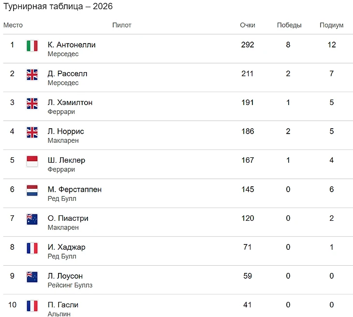The height and width of the screenshot is (317, 353).
Task: Select the Очки column header
Action: pos(248,25)
